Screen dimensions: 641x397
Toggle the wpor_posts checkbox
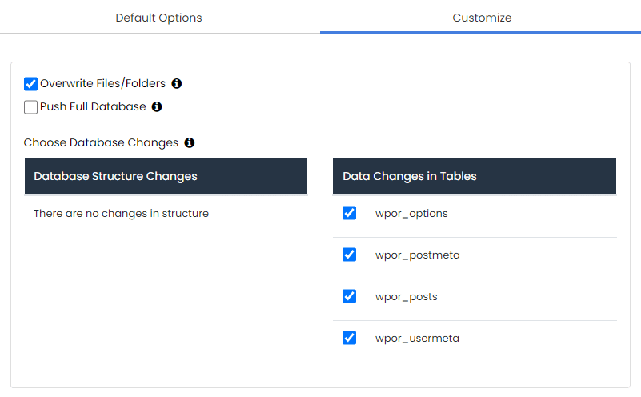tap(349, 296)
